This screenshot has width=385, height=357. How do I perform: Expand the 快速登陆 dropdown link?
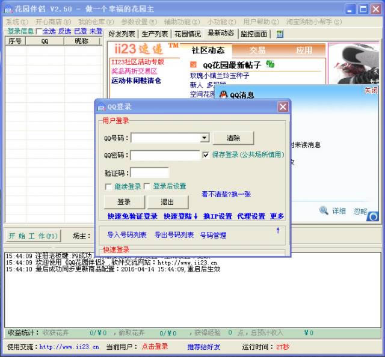coord(180,216)
